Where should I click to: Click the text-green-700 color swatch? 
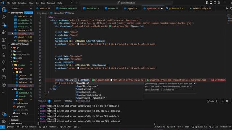110,26
